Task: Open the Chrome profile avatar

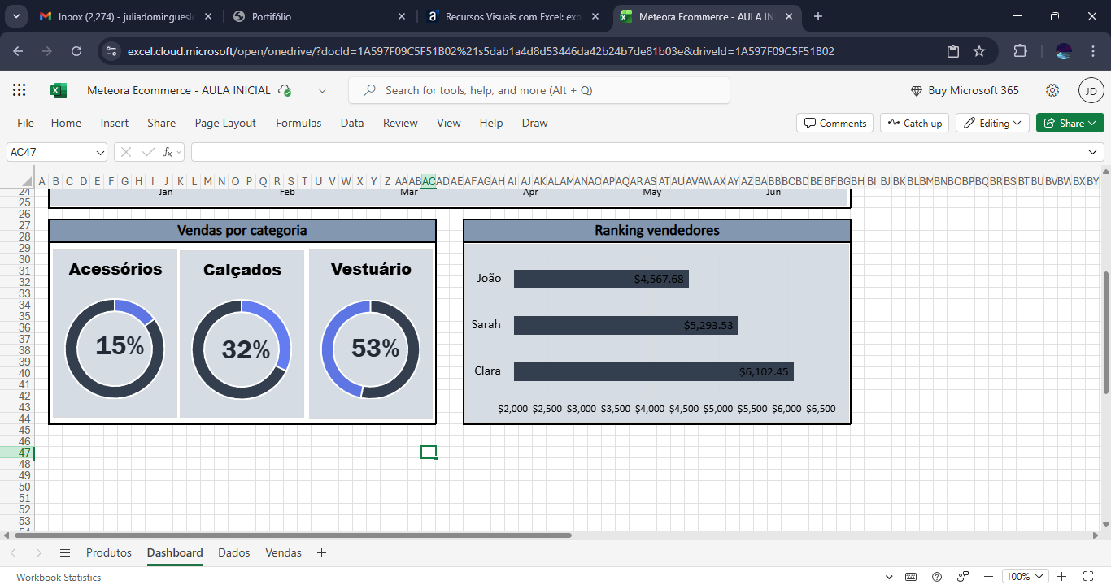Action: [x=1064, y=51]
